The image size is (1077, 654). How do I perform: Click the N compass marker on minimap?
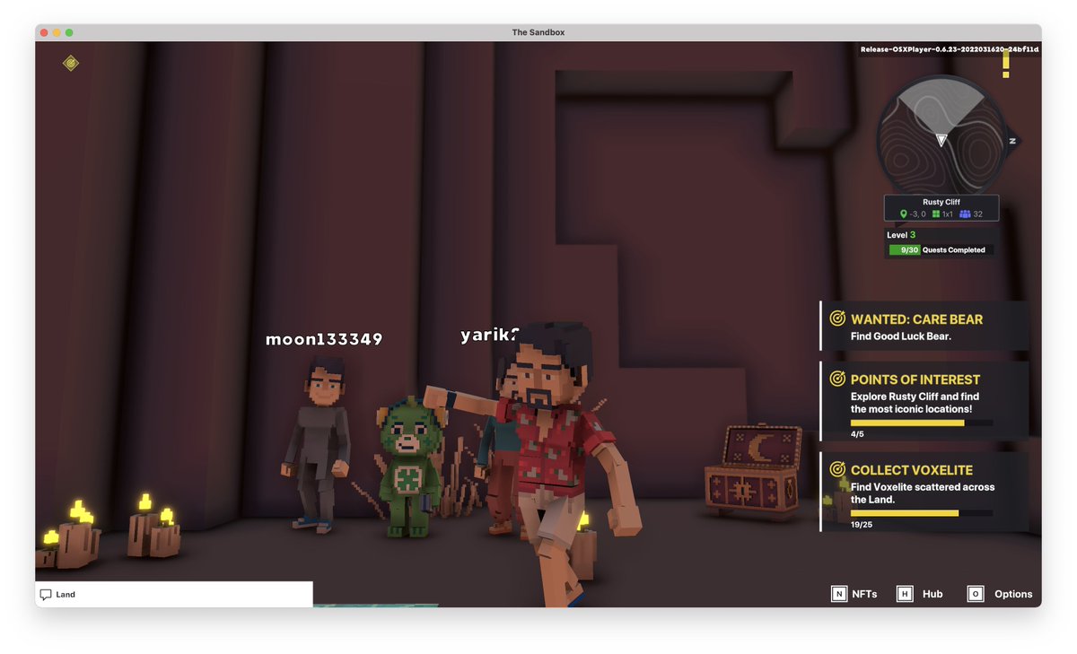click(1011, 141)
